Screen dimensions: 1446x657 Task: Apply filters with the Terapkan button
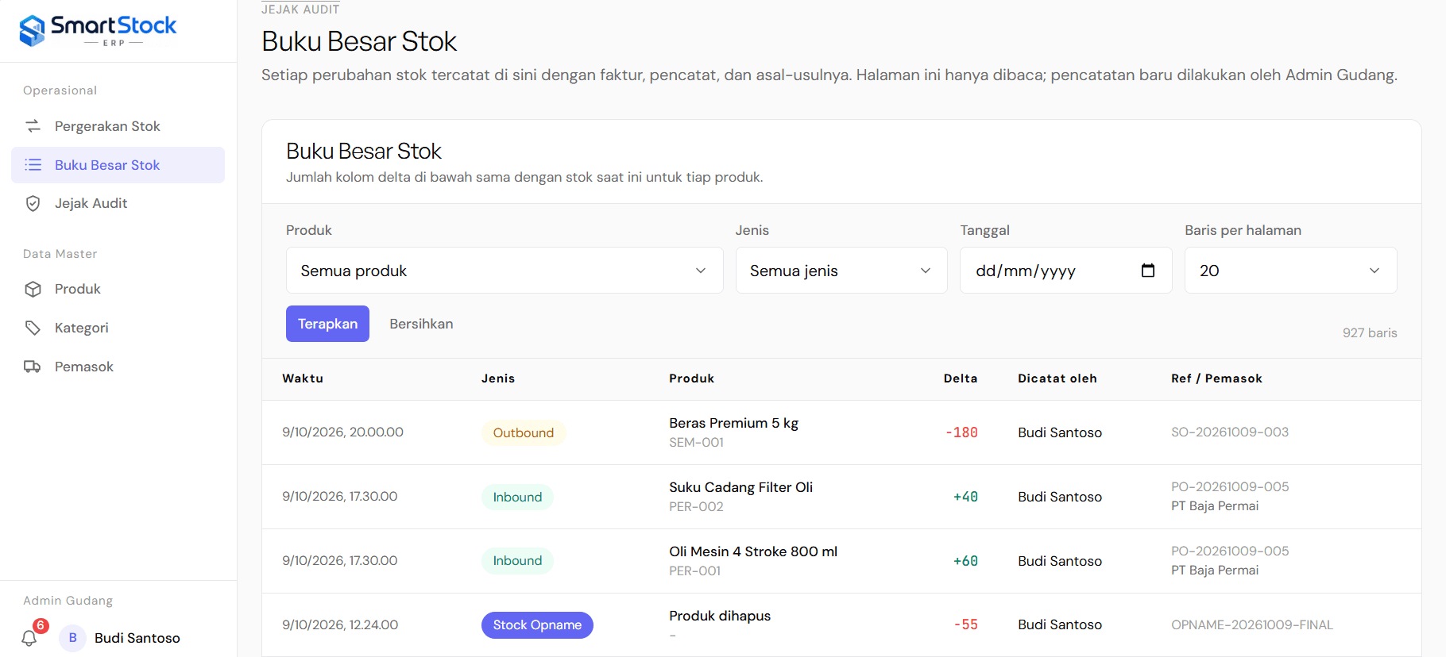point(327,324)
